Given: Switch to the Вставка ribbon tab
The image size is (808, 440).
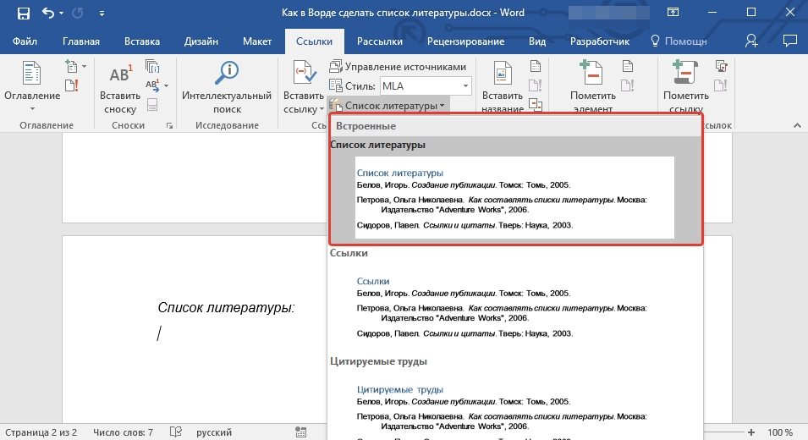Looking at the screenshot, I should 142,41.
